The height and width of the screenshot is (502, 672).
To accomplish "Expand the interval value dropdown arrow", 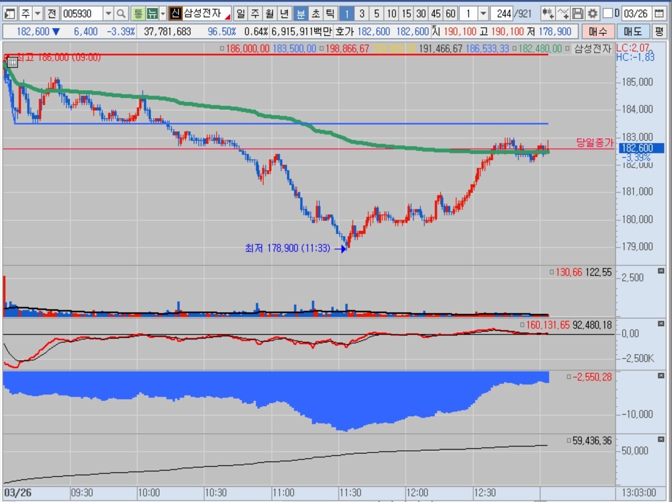I will [x=483, y=13].
